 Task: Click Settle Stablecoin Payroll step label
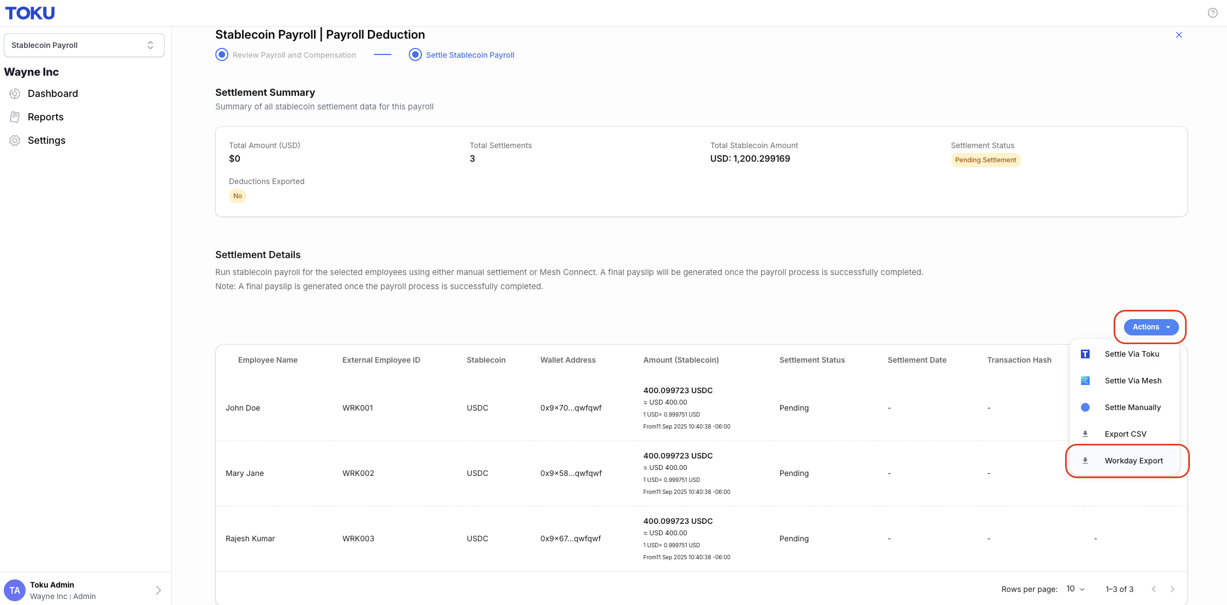point(470,55)
